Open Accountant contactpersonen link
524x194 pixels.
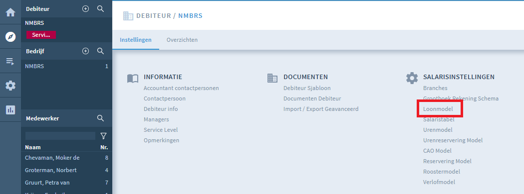[181, 89]
